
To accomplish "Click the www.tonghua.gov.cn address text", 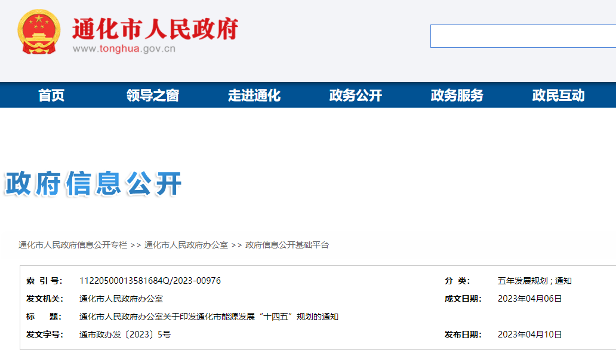I will pyautogui.click(x=124, y=49).
